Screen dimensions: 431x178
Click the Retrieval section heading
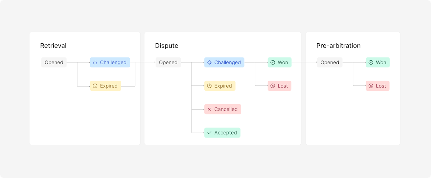53,46
